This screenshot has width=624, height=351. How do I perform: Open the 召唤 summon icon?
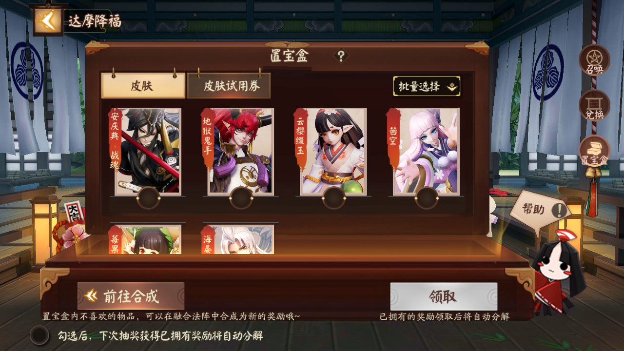tap(594, 60)
